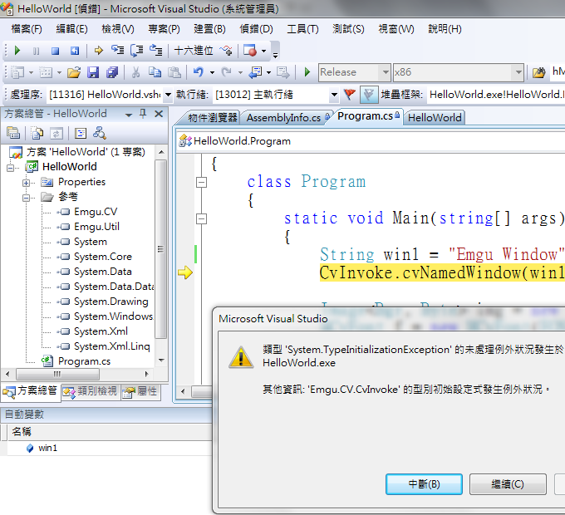Open the 建置(B) menu
The image size is (565, 515).
tap(209, 29)
